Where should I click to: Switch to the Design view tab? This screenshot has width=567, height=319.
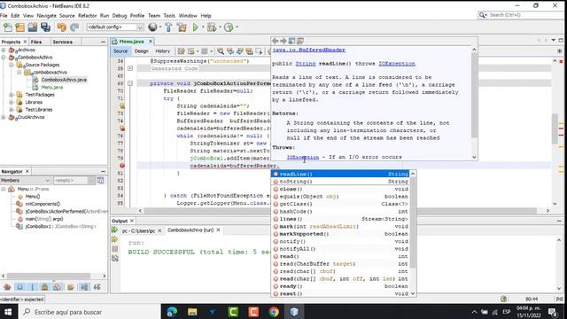(x=142, y=51)
